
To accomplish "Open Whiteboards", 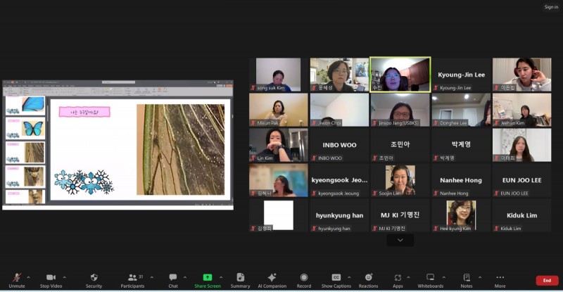I will pyautogui.click(x=430, y=280).
